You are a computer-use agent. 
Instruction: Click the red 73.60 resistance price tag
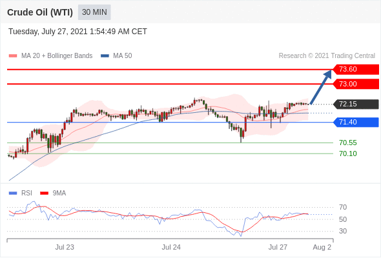(x=356, y=70)
